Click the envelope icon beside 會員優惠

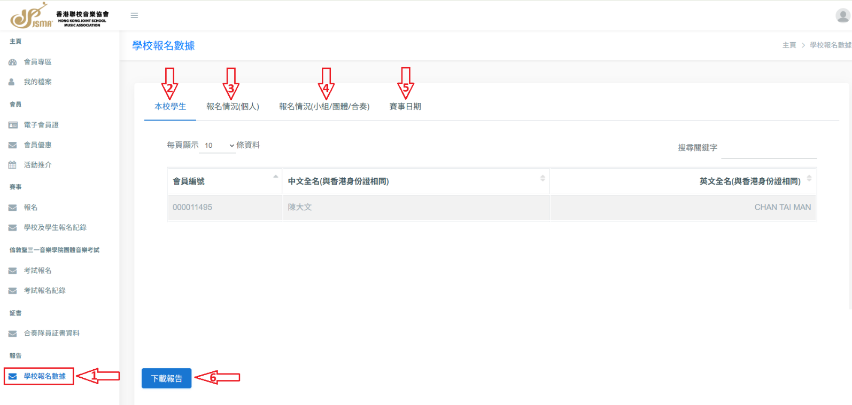click(x=12, y=145)
